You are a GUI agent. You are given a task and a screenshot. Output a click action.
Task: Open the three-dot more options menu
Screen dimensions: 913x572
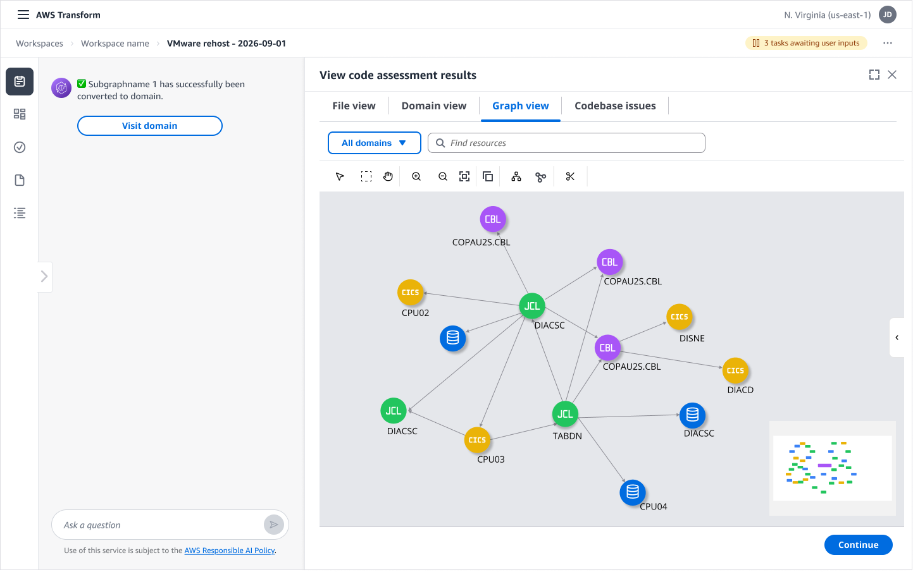888,43
